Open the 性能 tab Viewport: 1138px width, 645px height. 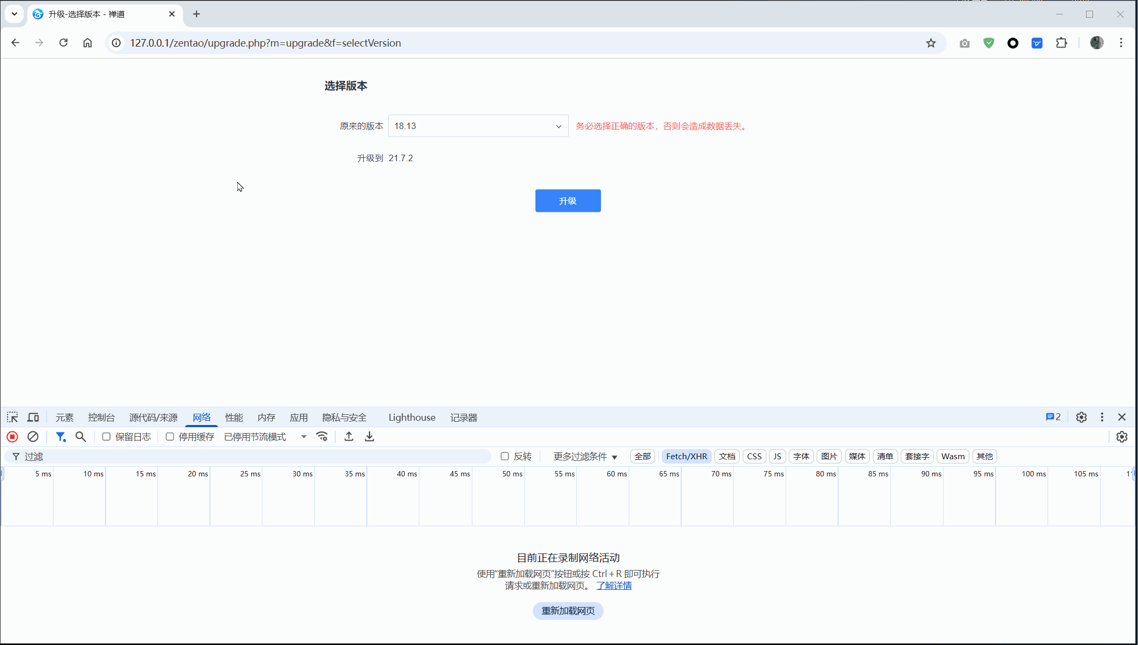[x=234, y=418]
